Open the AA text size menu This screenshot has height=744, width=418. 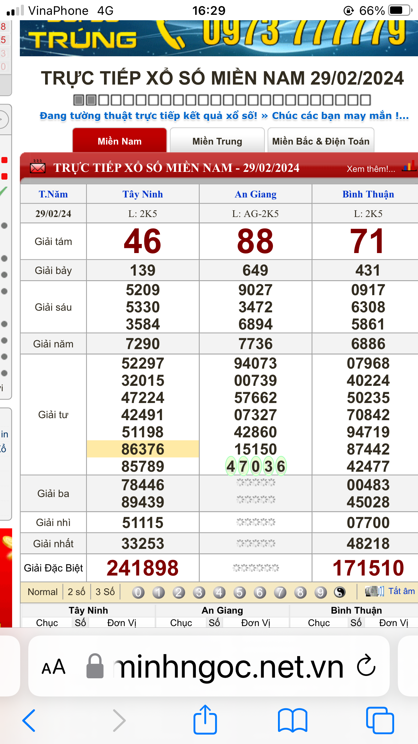(x=53, y=666)
